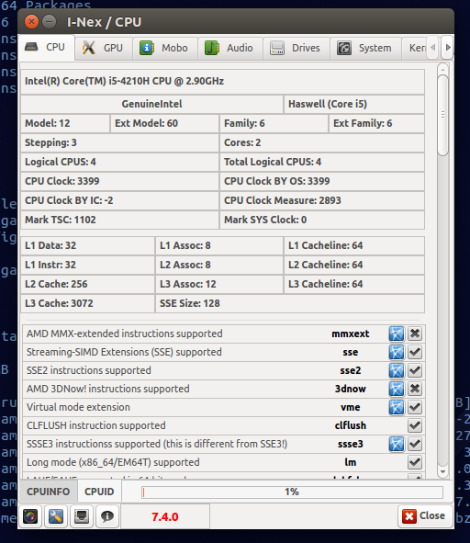Click 'Virtual mode extension' text
This screenshot has width=470, height=543.
point(78,407)
